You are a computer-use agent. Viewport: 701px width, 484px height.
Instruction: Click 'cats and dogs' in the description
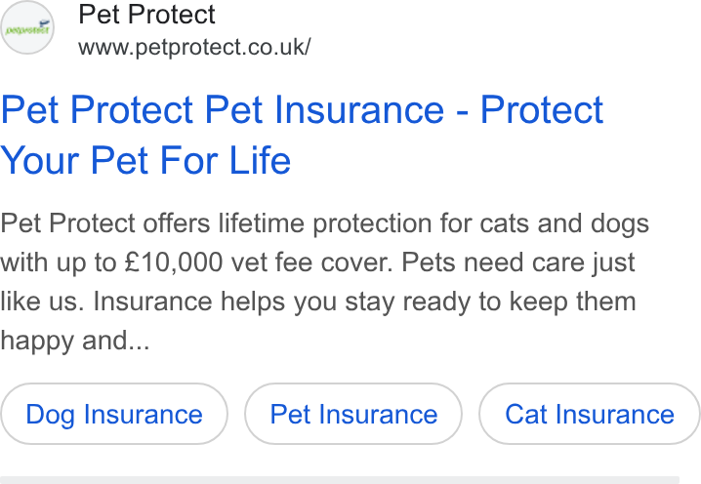[564, 223]
